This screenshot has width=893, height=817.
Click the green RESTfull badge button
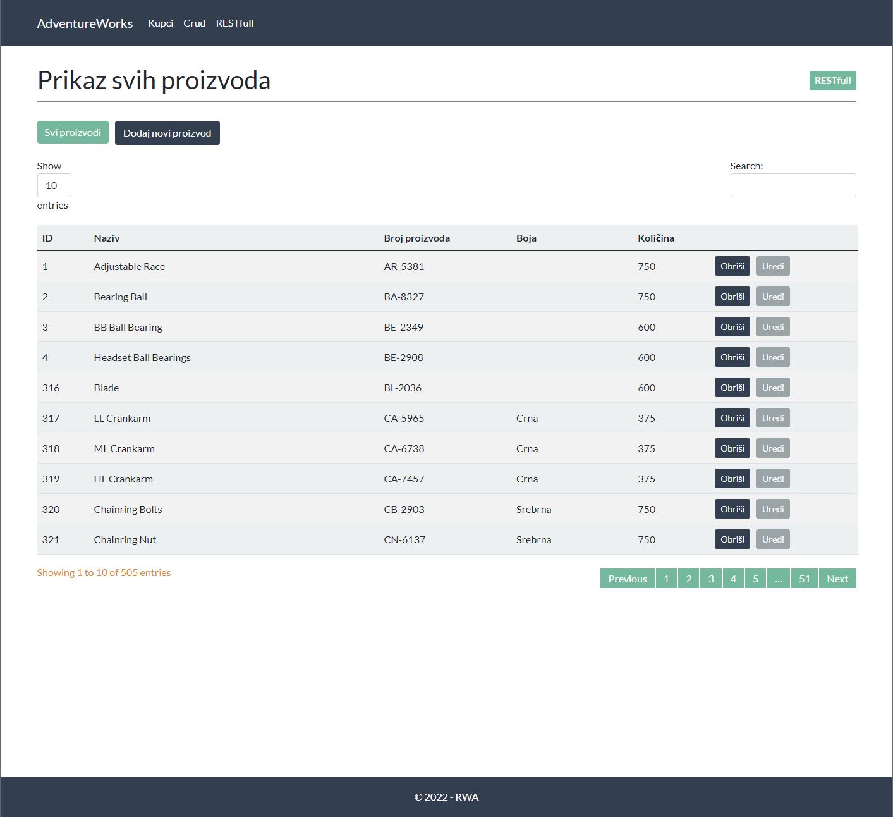832,80
